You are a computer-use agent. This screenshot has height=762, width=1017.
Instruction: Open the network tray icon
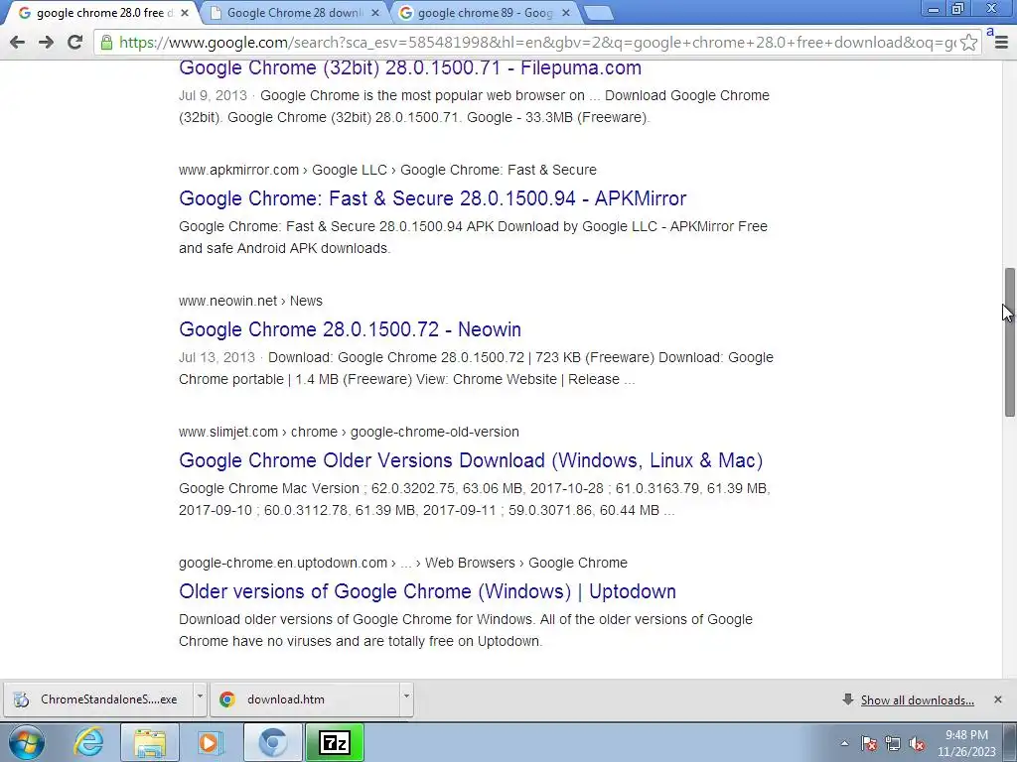click(893, 743)
